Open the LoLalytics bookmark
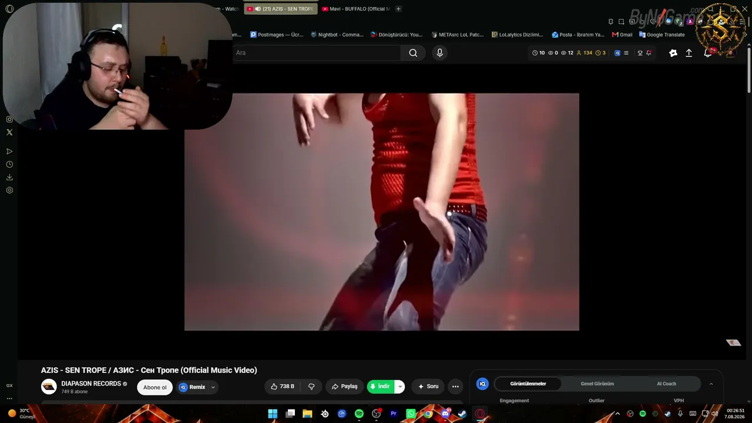 click(518, 35)
